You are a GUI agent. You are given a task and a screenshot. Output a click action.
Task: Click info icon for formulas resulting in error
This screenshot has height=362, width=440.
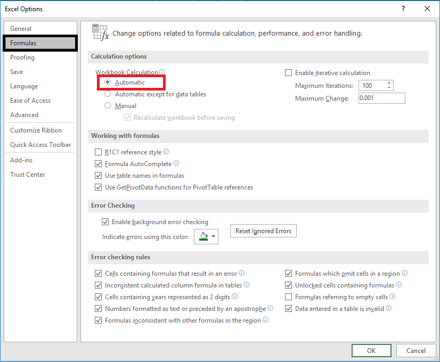click(242, 273)
